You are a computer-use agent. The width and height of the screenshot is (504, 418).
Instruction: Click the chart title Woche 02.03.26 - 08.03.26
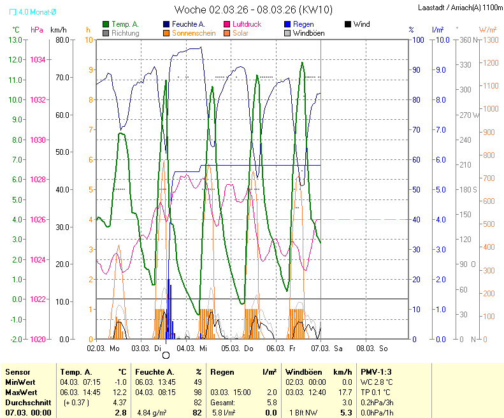tap(252, 10)
